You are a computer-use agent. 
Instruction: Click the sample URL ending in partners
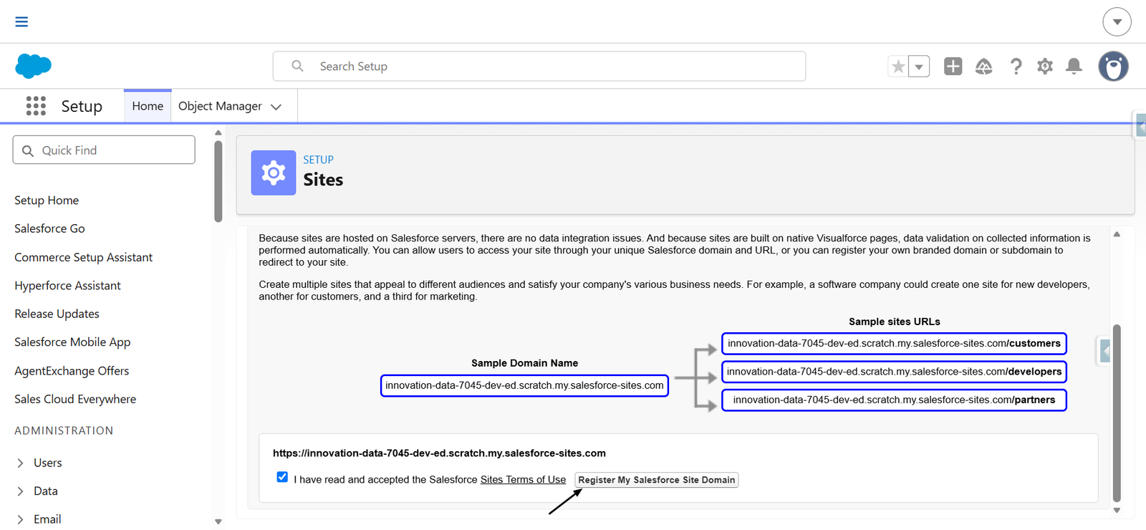[894, 400]
